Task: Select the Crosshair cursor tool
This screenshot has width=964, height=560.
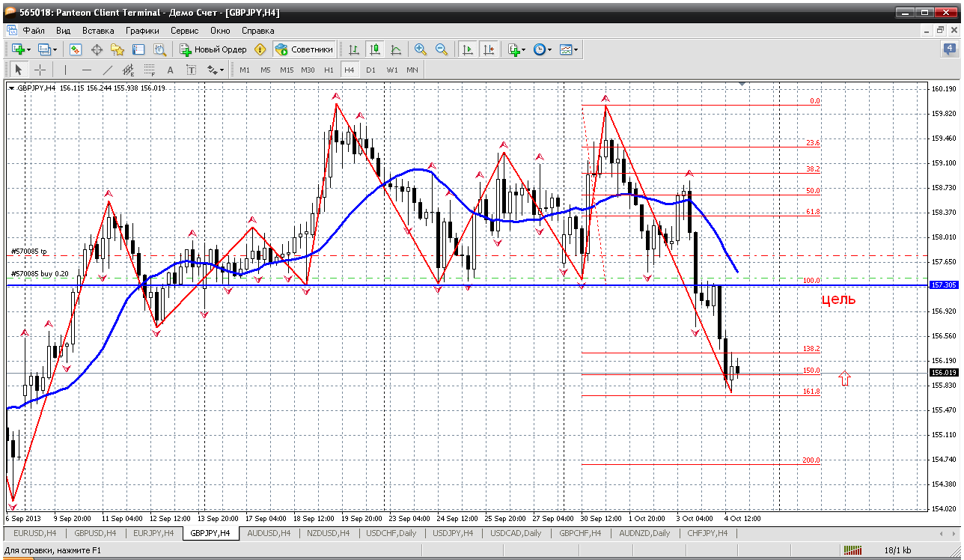Action: (40, 70)
